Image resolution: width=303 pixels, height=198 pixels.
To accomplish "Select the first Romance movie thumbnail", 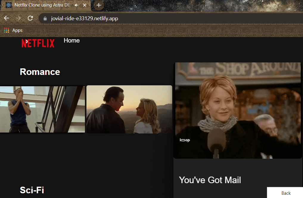I will click(x=42, y=109).
